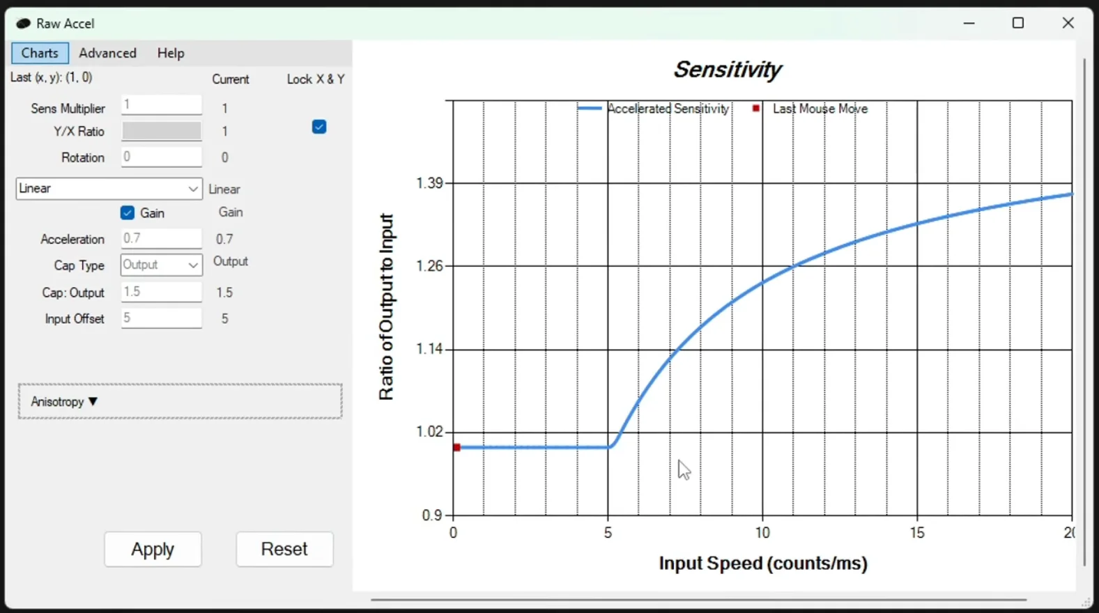
Task: Toggle the Lock X & Y checkbox
Action: tap(319, 127)
